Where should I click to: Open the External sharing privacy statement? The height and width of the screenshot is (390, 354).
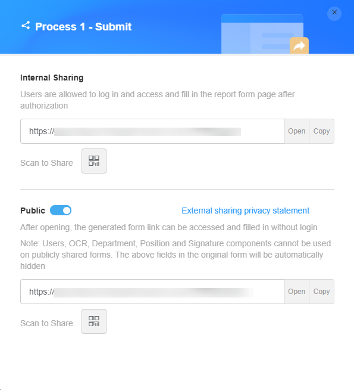pos(245,211)
